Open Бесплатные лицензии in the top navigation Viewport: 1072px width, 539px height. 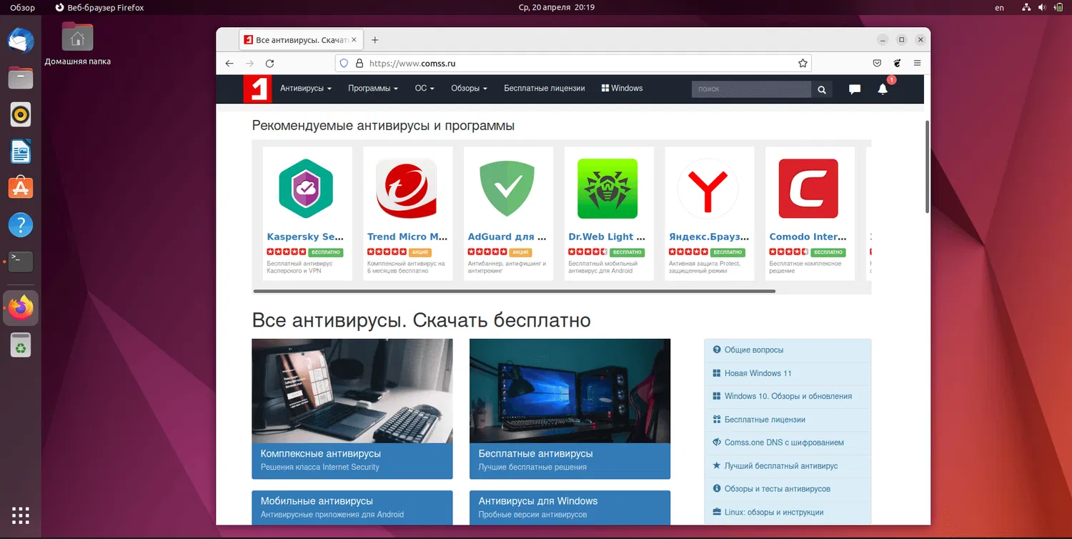pyautogui.click(x=545, y=89)
